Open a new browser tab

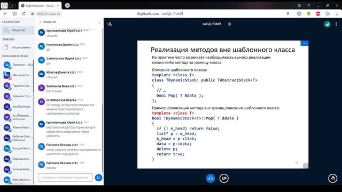pyautogui.click(x=67, y=5)
